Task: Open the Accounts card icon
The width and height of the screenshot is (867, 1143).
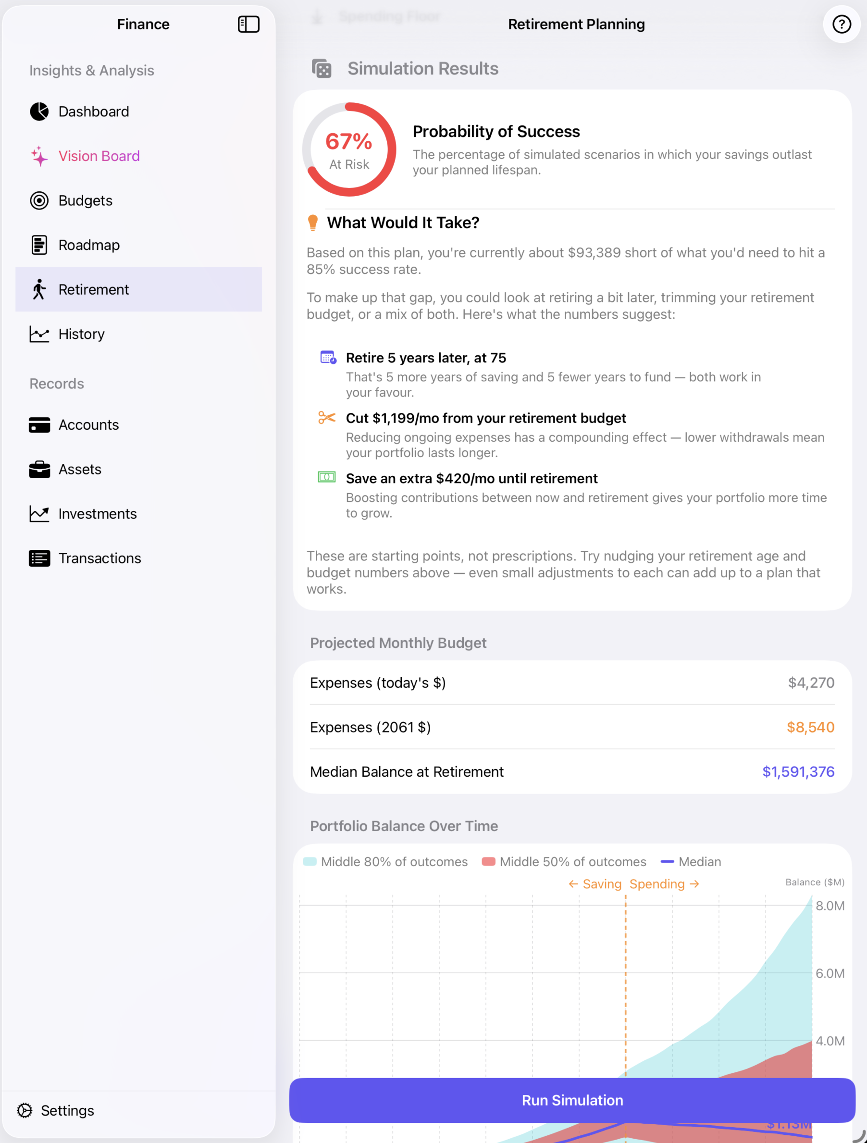Action: [39, 425]
